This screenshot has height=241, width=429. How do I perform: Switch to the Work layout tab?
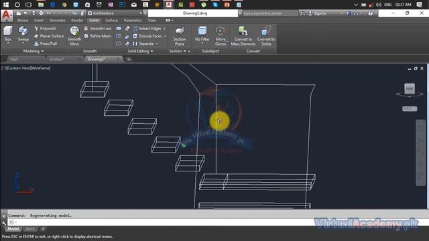(30, 229)
